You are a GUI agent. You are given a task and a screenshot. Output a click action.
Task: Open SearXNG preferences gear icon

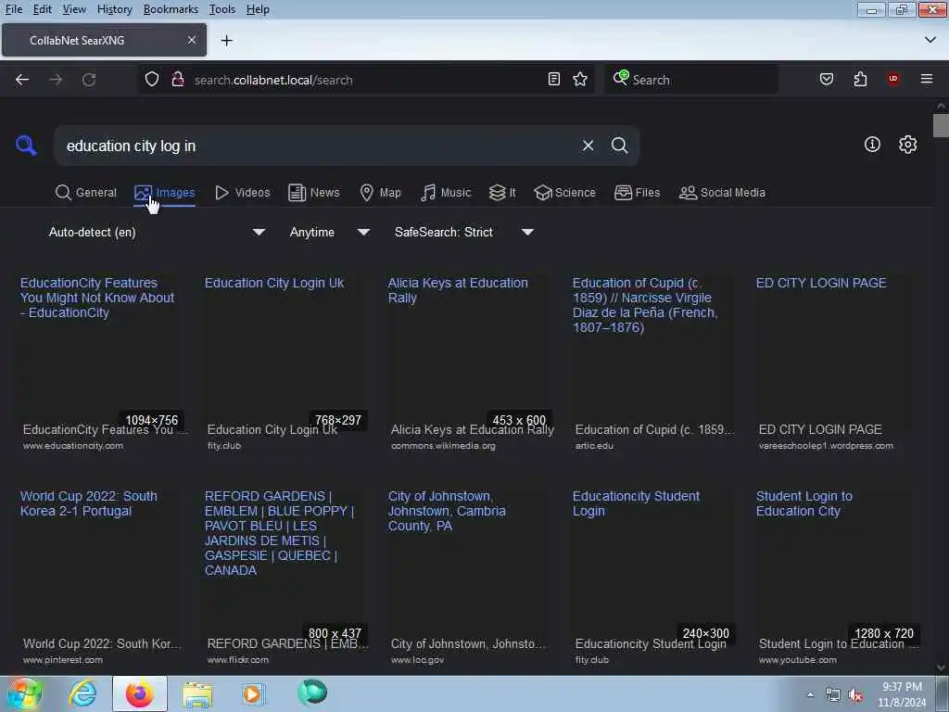click(908, 144)
